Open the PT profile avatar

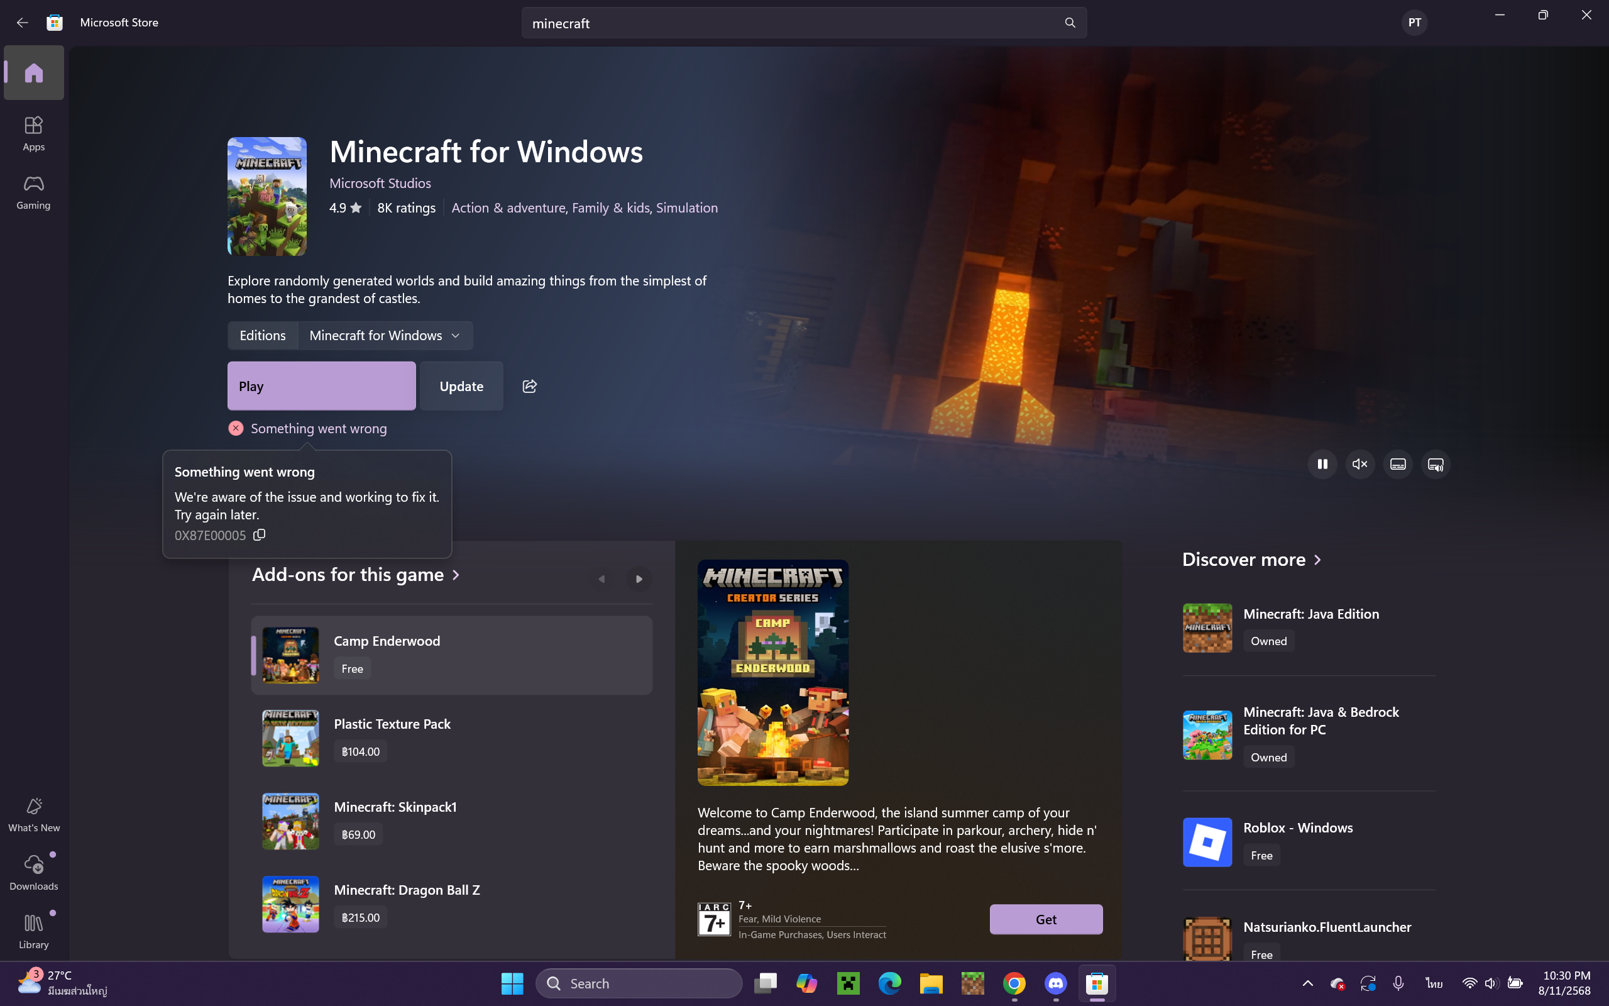pos(1414,23)
